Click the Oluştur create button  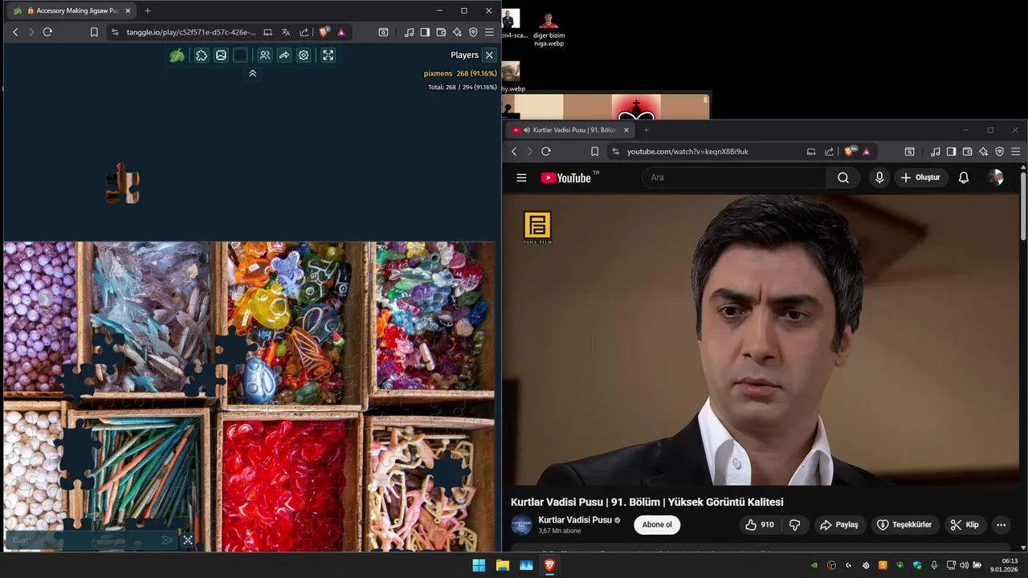921,177
